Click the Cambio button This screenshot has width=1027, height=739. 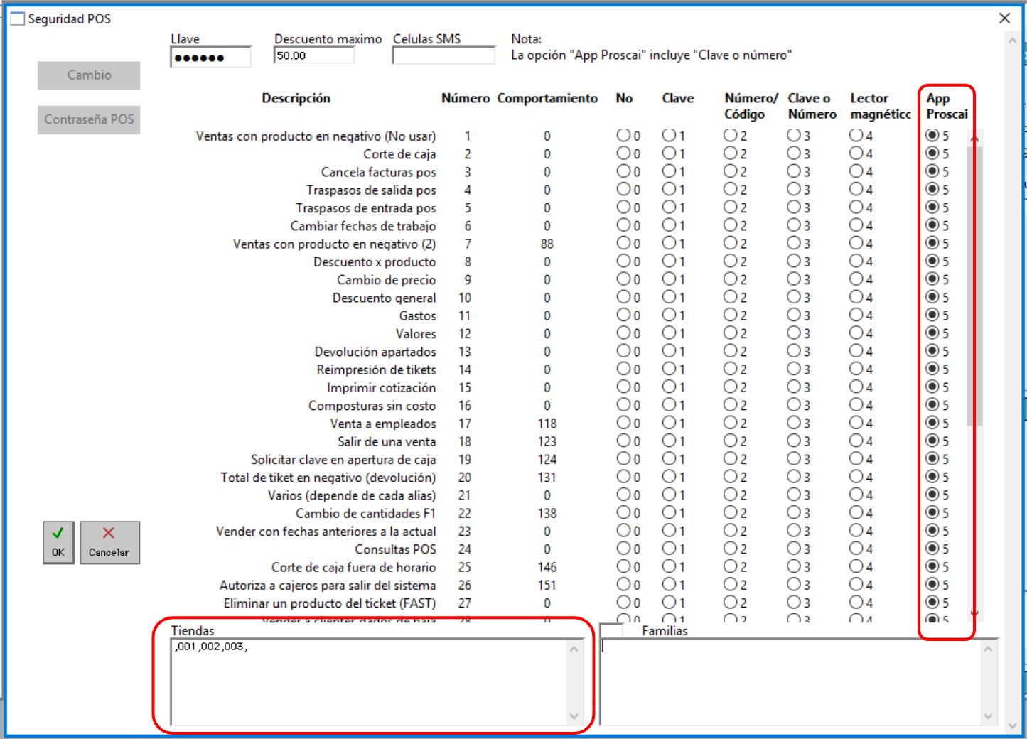[89, 75]
